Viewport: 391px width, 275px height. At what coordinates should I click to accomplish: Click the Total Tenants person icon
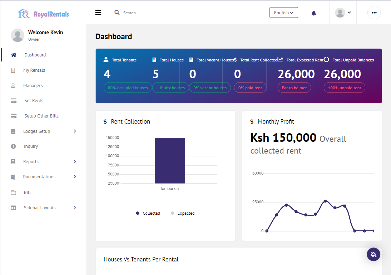pos(106,59)
